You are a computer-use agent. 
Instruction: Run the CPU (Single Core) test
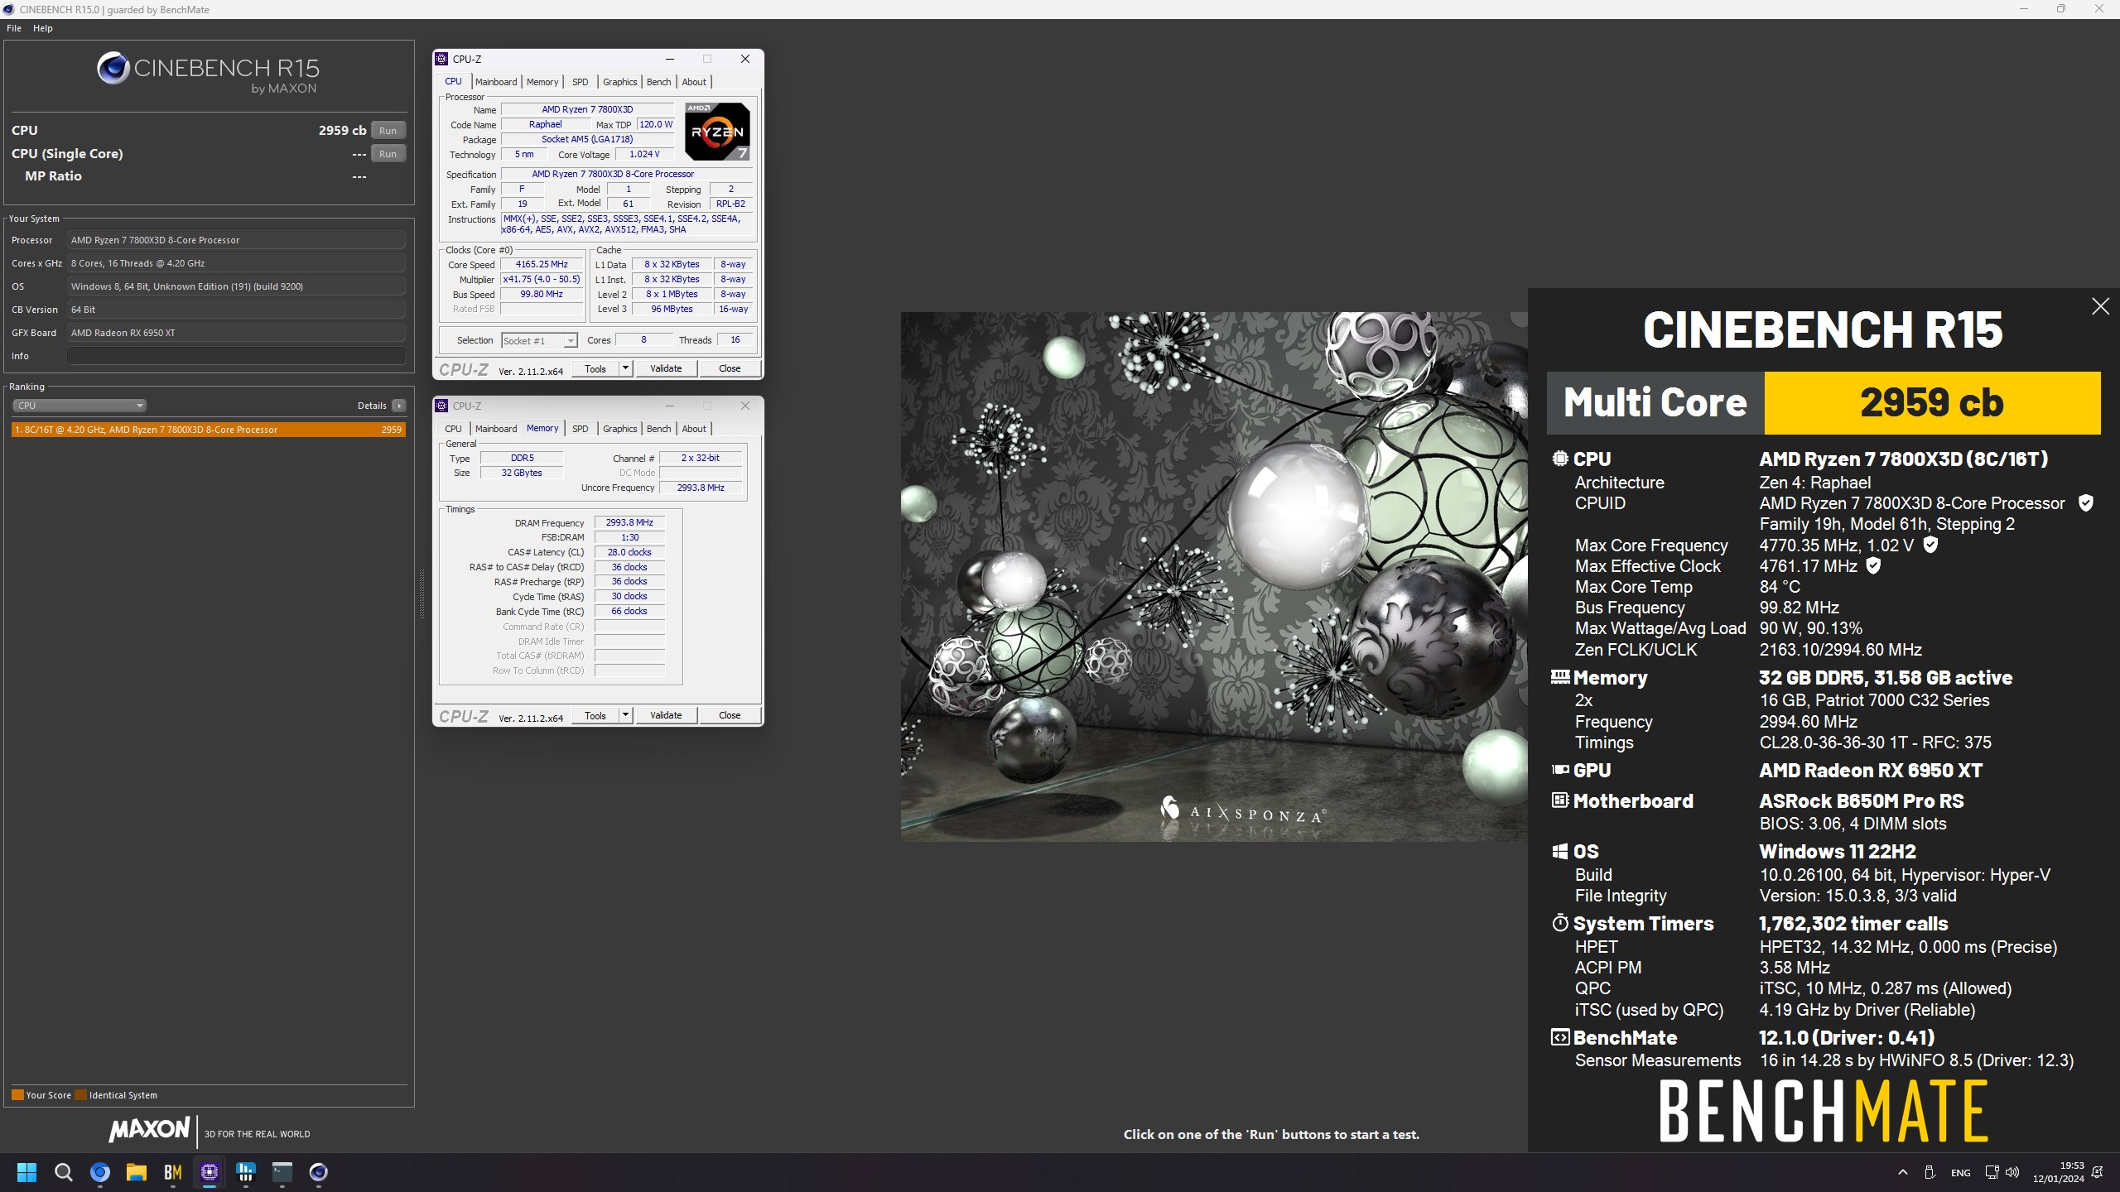coord(388,154)
